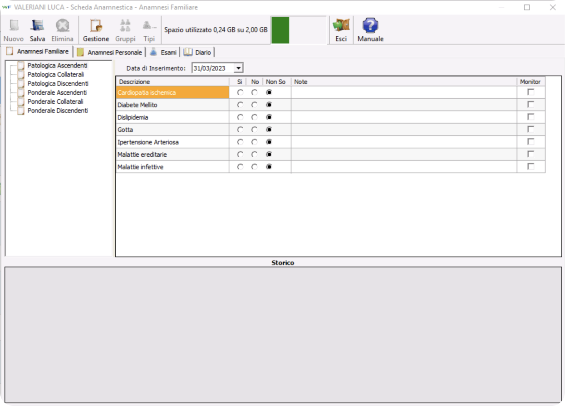This screenshot has height=406, width=565.
Task: Open the Diario tab
Action: click(197, 53)
